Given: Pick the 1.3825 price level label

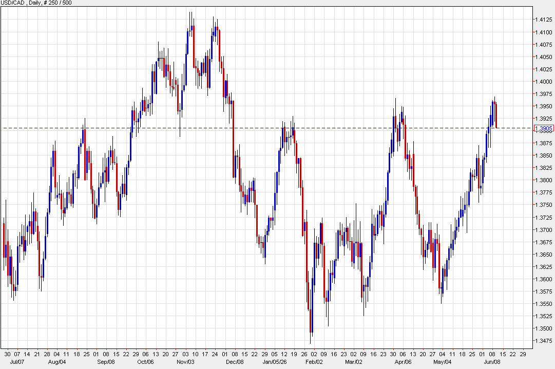Looking at the screenshot, I should pos(543,168).
